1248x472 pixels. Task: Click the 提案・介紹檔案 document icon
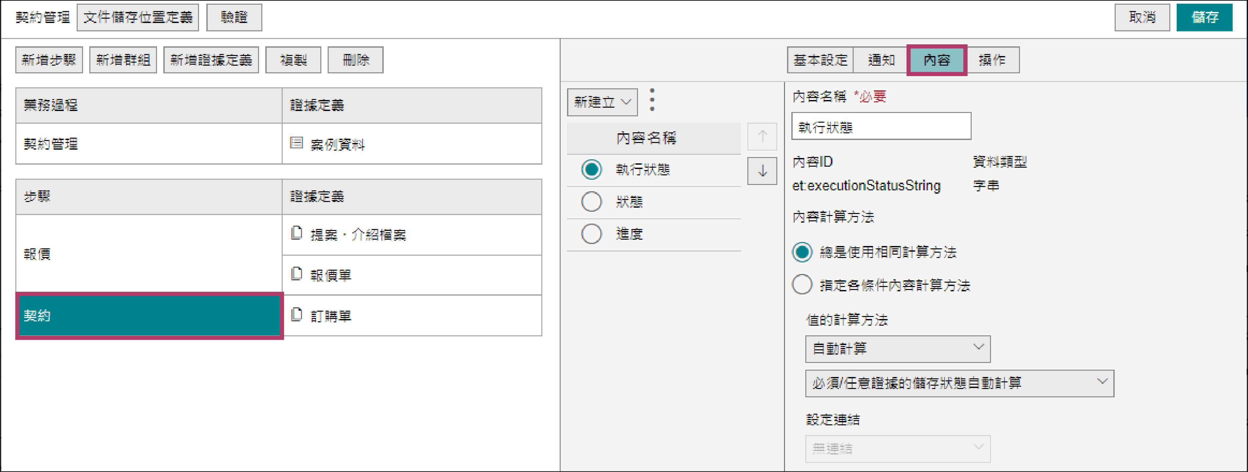pyautogui.click(x=296, y=234)
